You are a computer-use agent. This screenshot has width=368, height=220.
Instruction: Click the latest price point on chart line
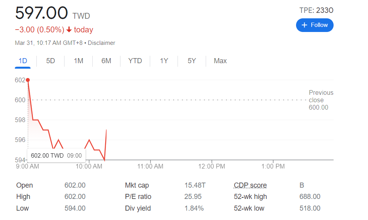[x=106, y=130]
